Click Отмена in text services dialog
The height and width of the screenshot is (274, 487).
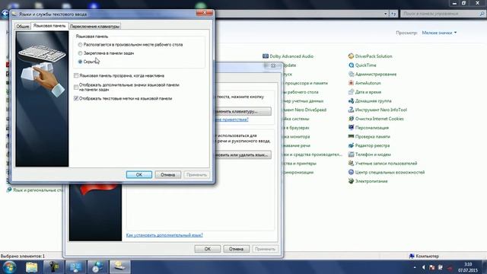click(x=167, y=174)
